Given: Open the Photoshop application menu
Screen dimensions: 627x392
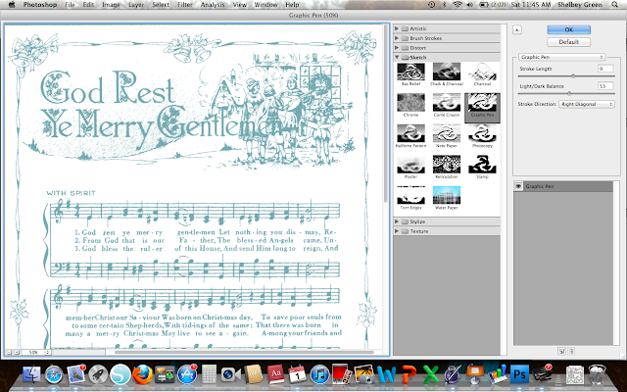Looking at the screenshot, I should click(x=39, y=5).
